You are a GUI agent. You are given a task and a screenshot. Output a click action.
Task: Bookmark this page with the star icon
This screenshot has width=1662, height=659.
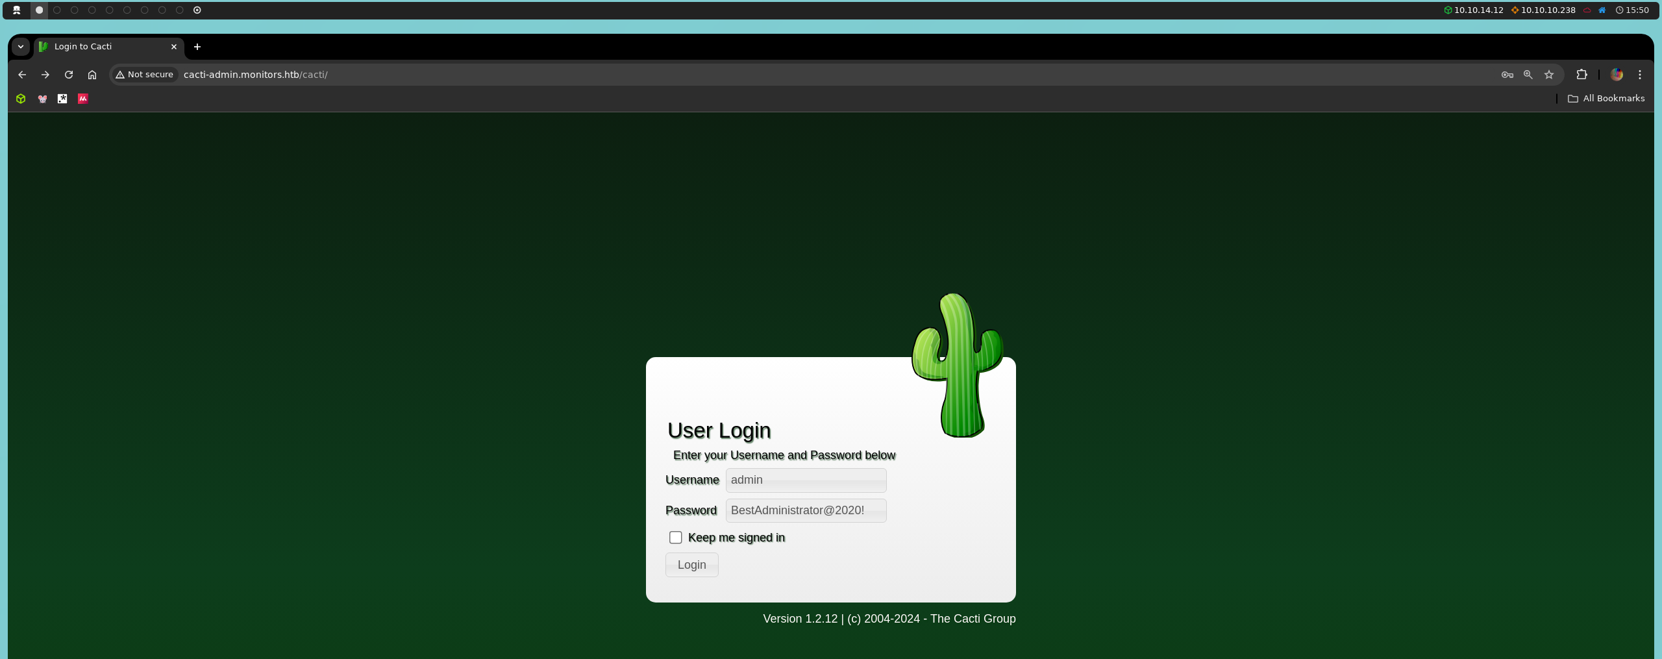click(x=1549, y=75)
